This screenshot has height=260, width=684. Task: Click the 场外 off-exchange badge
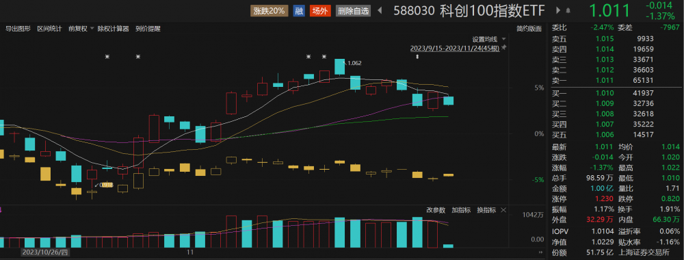tap(321, 11)
